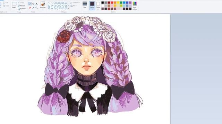Screen dimensions: 222x124
Task: Choose the Line shape
Action: tap(49, 3)
